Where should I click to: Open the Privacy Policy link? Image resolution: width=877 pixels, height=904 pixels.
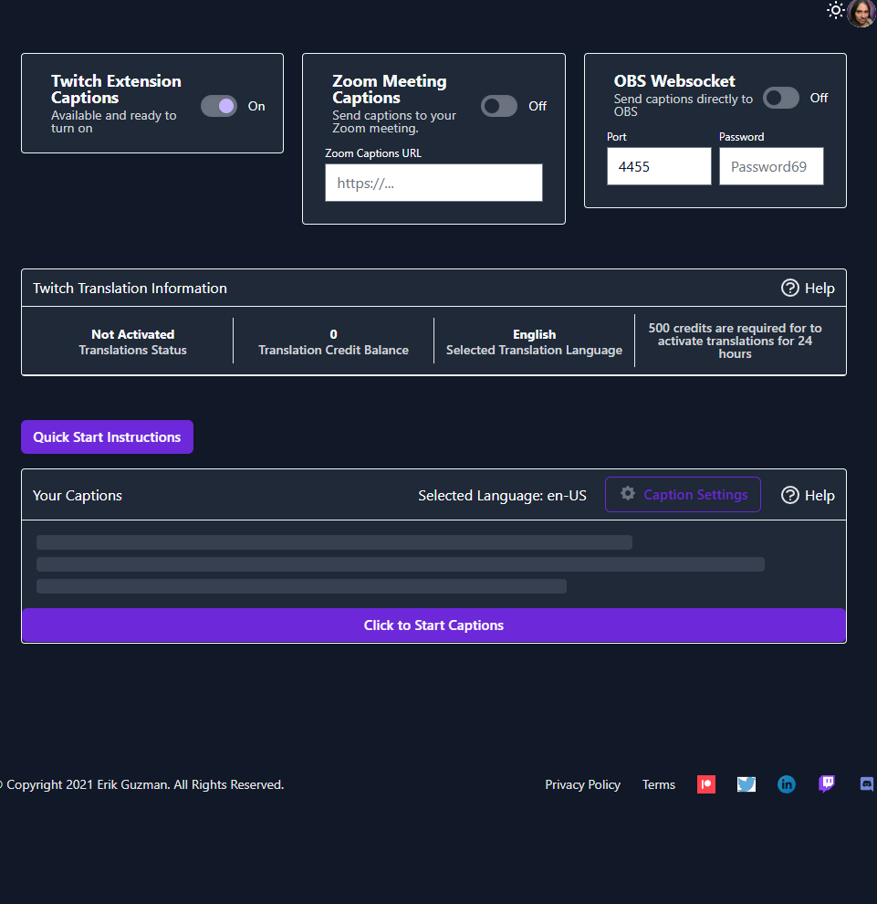[582, 784]
